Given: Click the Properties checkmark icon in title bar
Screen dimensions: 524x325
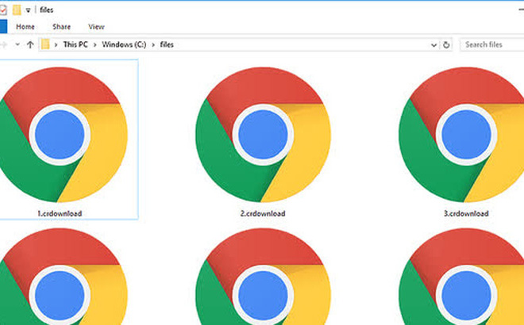Looking at the screenshot, I should pos(5,9).
